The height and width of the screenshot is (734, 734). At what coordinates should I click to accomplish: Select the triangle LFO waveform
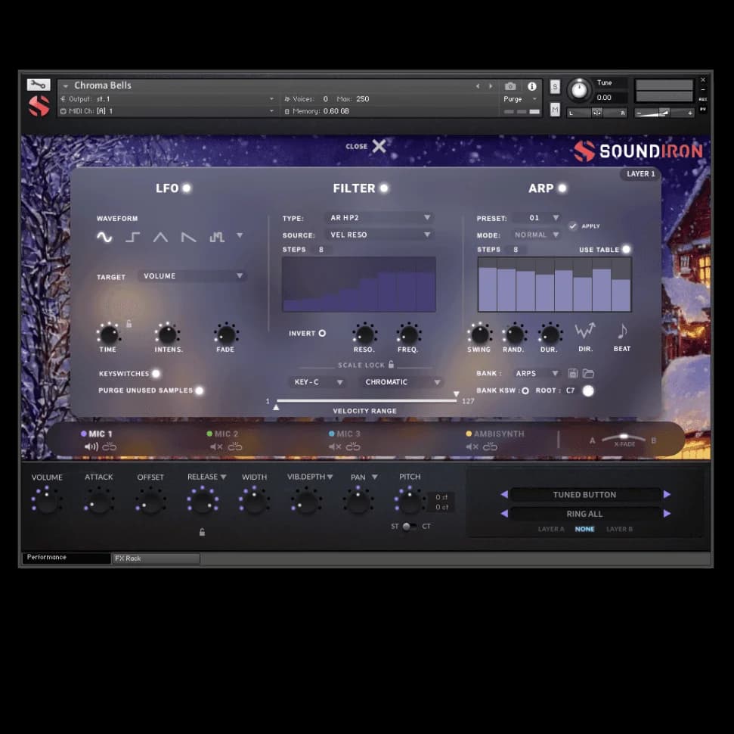(160, 237)
